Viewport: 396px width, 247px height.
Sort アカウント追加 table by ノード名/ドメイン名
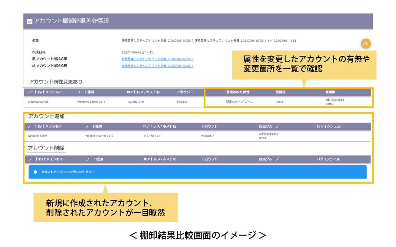pos(45,126)
